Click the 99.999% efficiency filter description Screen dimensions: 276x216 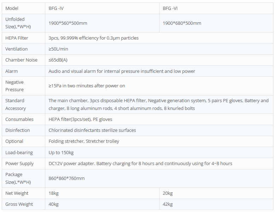(93, 38)
